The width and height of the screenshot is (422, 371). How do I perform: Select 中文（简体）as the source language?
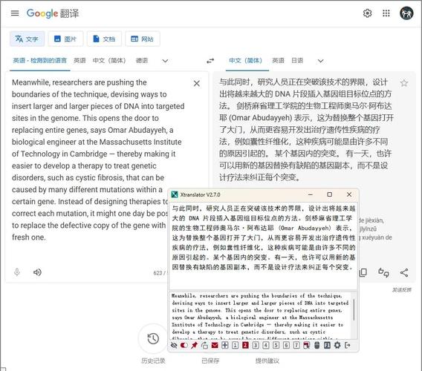click(x=109, y=61)
